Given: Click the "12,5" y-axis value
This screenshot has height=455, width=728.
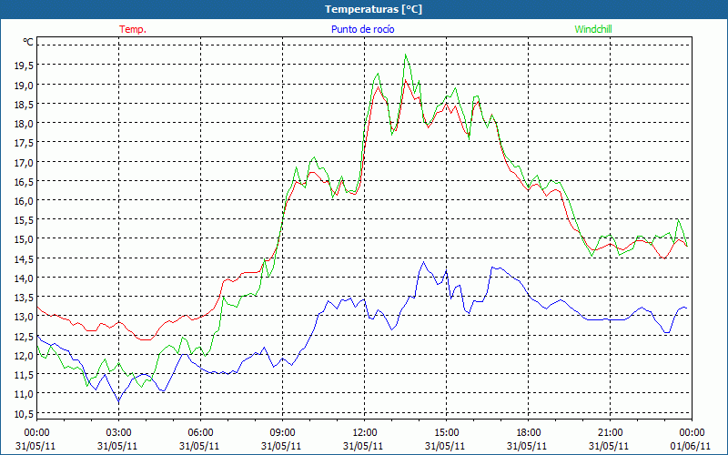Looking at the screenshot, I should [x=24, y=336].
